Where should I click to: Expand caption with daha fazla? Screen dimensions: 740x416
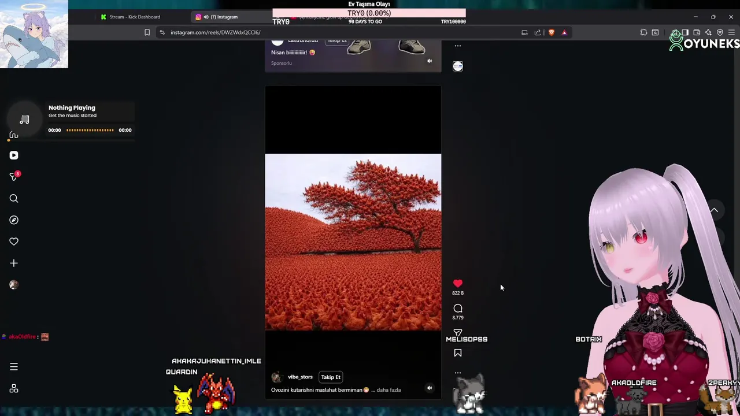tap(388, 390)
